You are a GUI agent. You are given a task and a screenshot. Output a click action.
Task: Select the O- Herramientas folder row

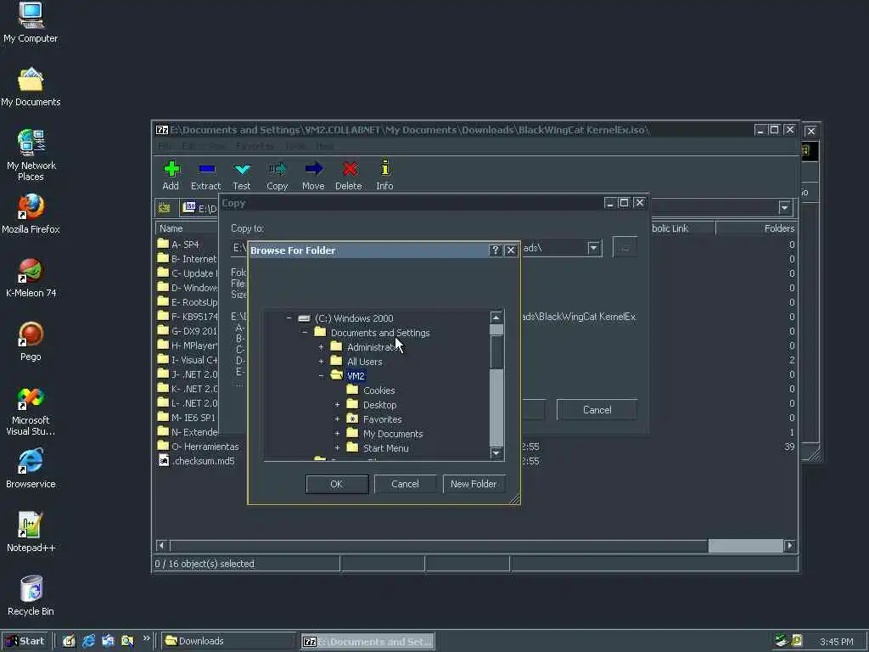[x=198, y=447]
